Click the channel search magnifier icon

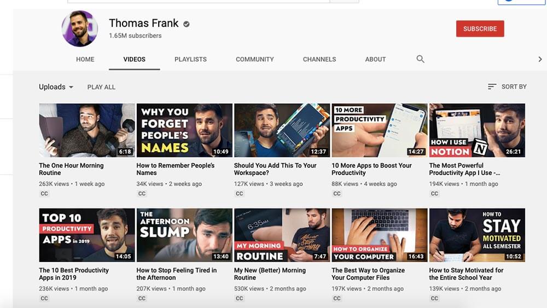420,59
